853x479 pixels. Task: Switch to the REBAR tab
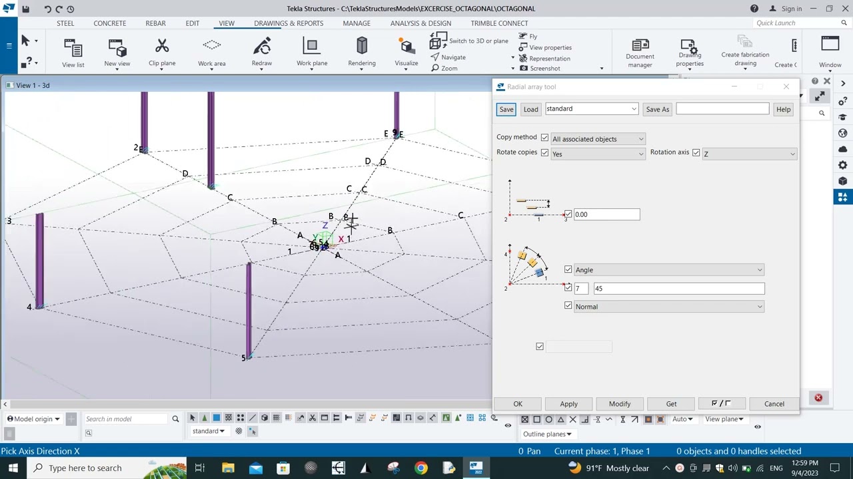[155, 23]
